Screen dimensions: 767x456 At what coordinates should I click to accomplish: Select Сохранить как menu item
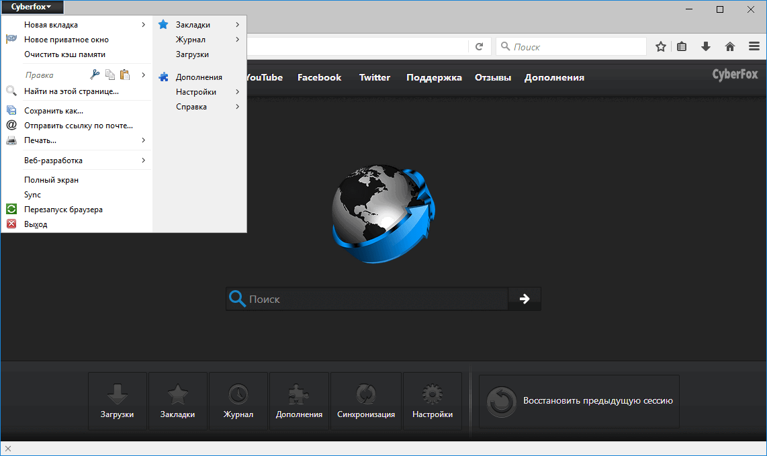[77, 111]
